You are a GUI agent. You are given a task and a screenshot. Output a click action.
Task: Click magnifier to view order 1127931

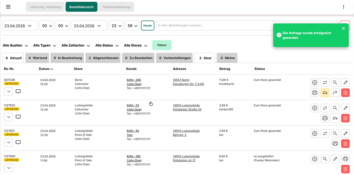coord(335,133)
